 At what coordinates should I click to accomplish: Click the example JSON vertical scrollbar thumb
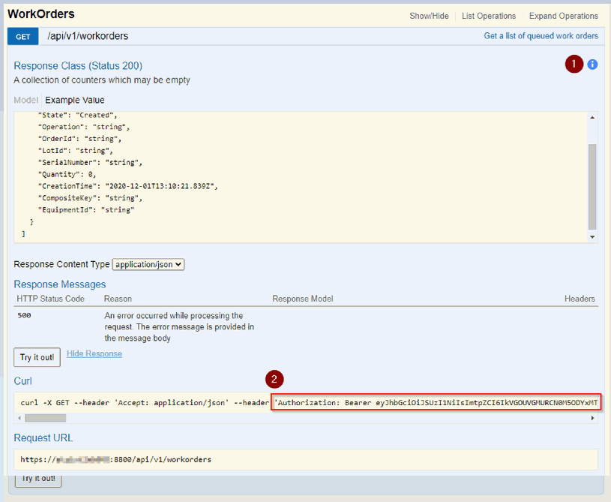click(x=592, y=186)
